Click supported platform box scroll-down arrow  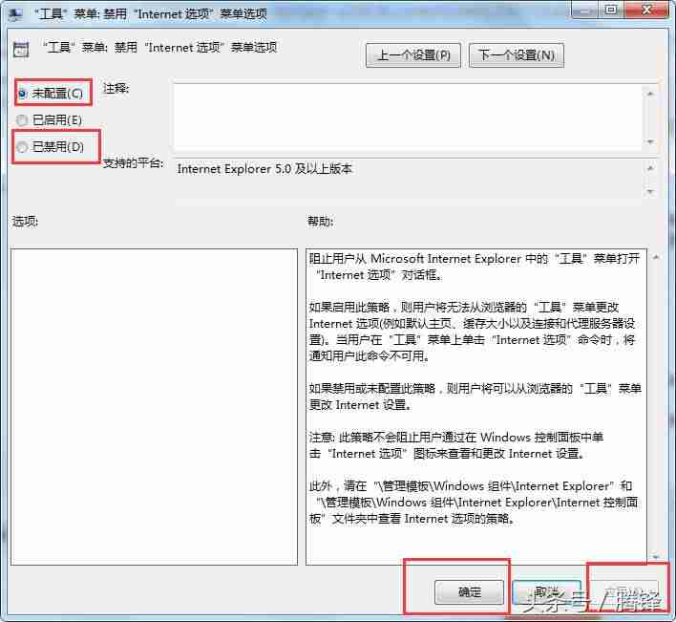click(x=650, y=191)
